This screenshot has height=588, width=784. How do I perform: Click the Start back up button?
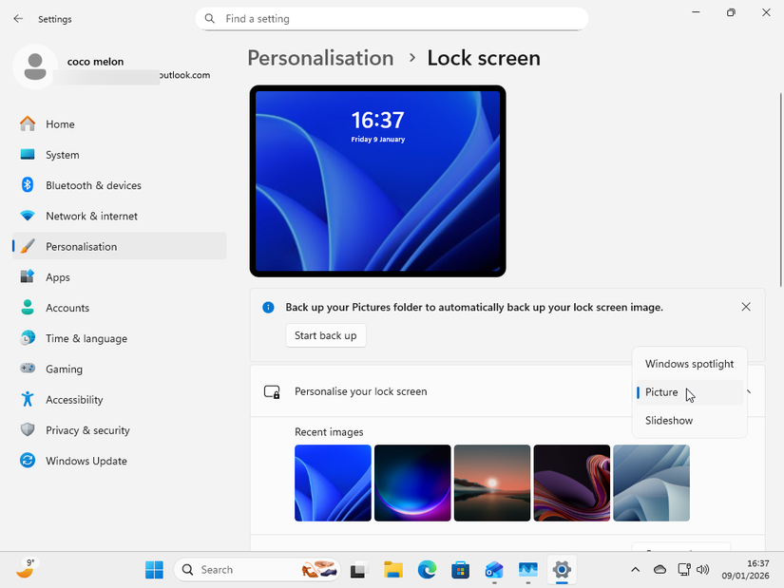326,335
